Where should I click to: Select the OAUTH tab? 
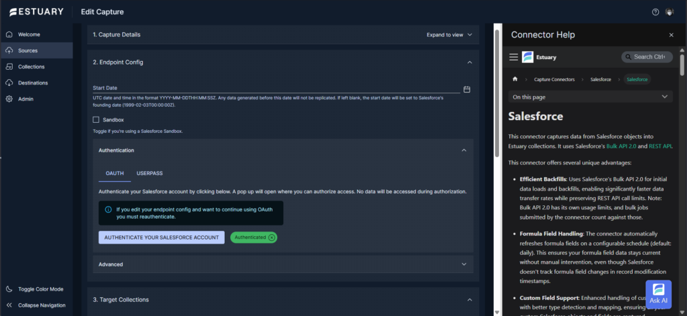pyautogui.click(x=114, y=173)
